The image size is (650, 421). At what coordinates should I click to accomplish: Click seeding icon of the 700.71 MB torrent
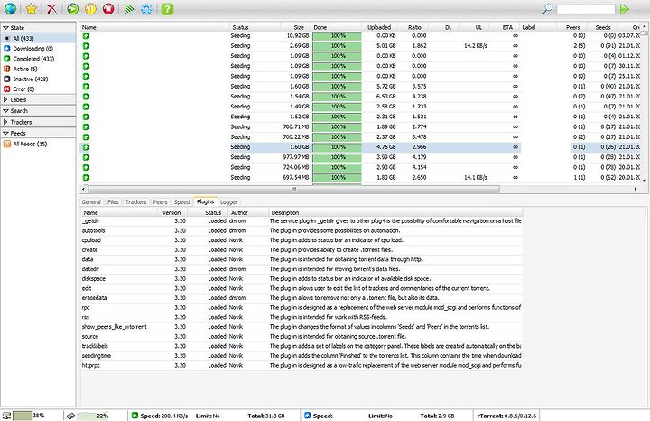(x=87, y=126)
